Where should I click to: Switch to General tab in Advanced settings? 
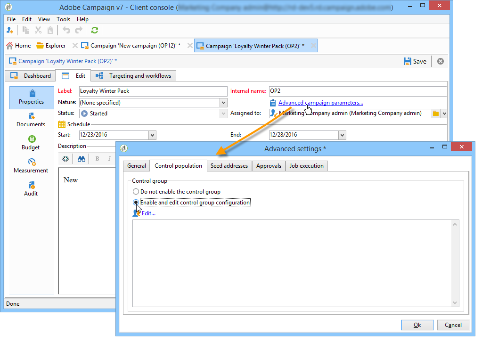pos(137,166)
